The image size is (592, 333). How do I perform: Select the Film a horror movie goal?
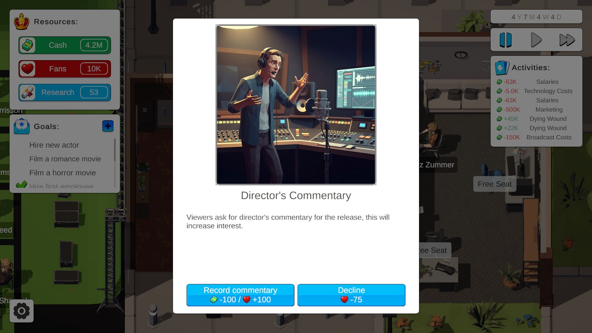(x=63, y=173)
